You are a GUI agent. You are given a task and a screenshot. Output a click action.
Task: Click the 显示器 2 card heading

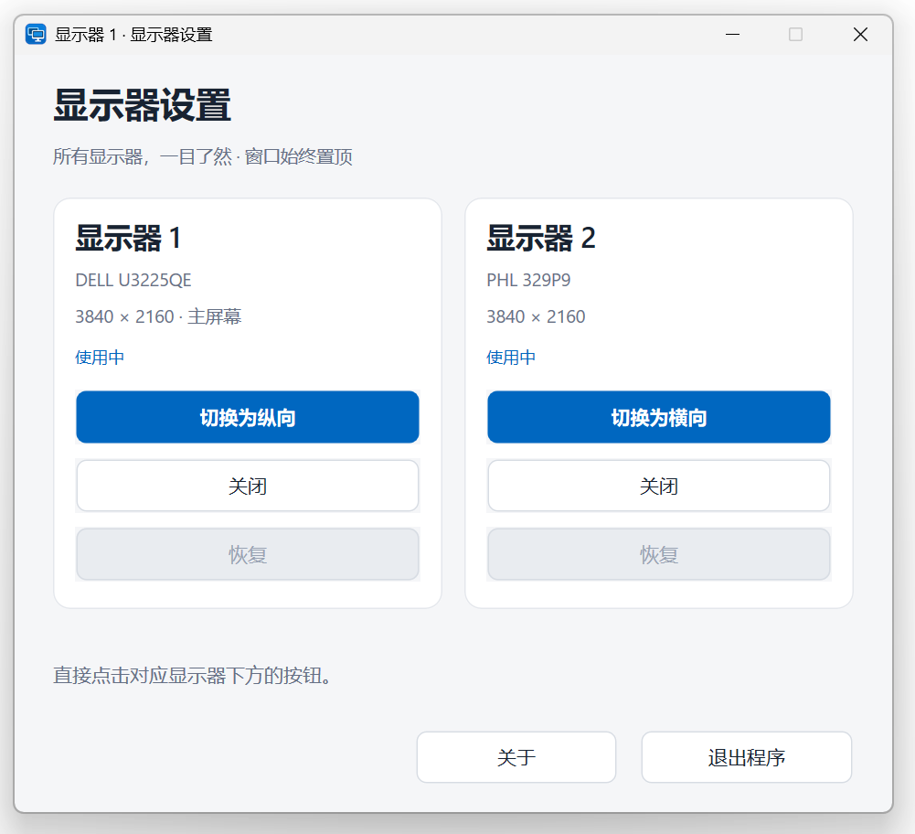pos(541,238)
